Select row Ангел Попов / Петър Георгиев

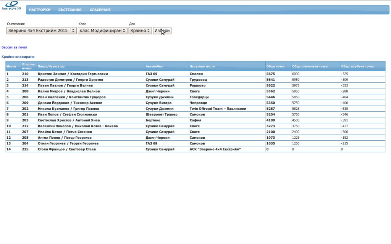pos(195,138)
